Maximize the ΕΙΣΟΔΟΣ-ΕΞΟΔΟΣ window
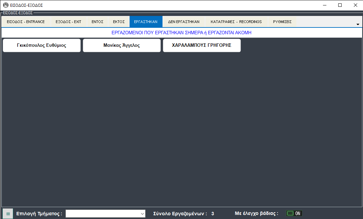363x219 pixels. (340, 5)
